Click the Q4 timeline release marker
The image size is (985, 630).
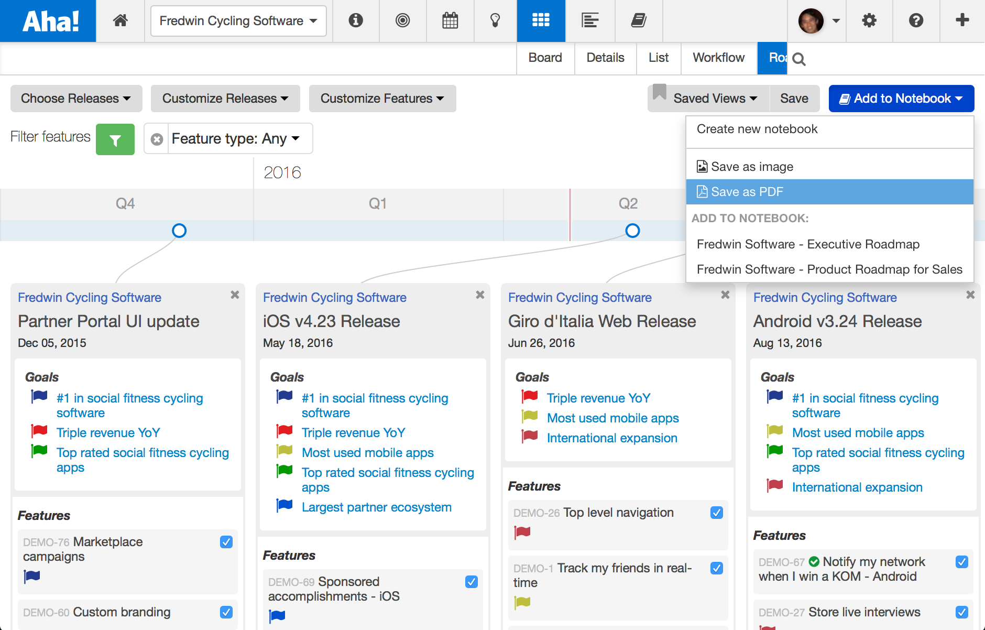[x=179, y=231]
